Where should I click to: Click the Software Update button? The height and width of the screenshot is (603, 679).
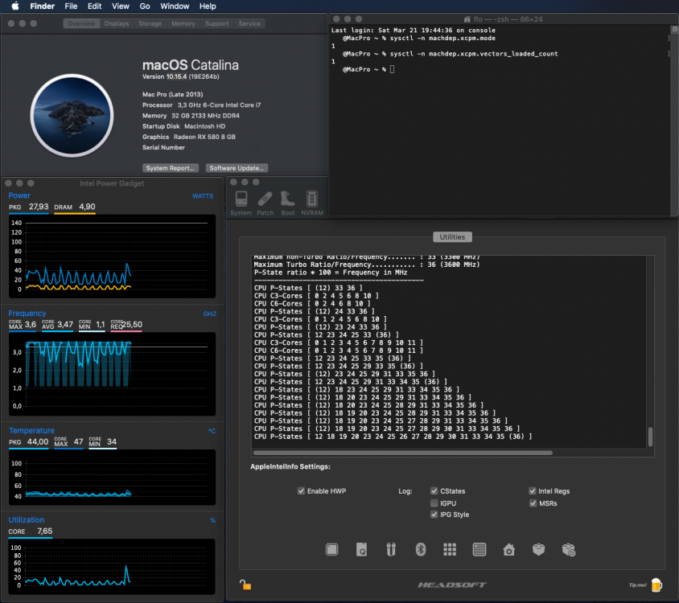[237, 168]
